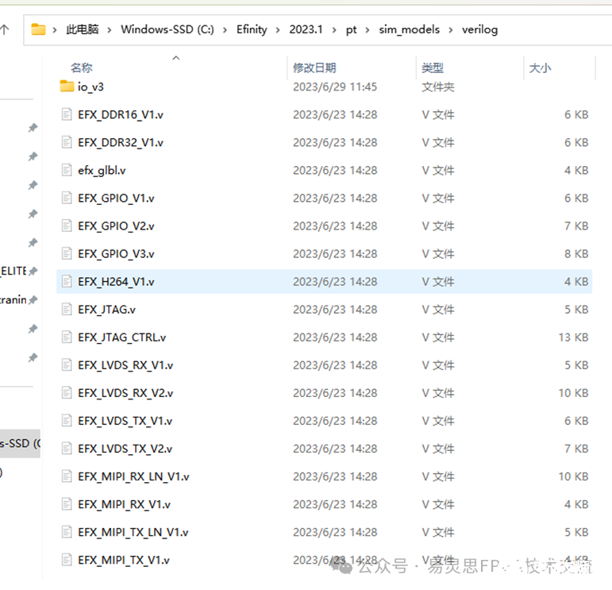Expand the chevron after Efinity breadcrumb
The image size is (612, 590).
click(x=278, y=29)
